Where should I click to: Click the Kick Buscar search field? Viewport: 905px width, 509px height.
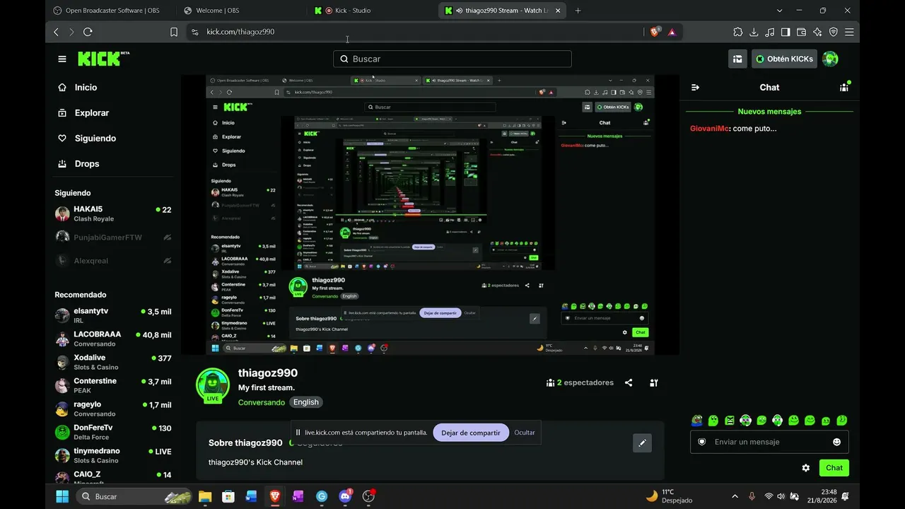[x=452, y=59]
